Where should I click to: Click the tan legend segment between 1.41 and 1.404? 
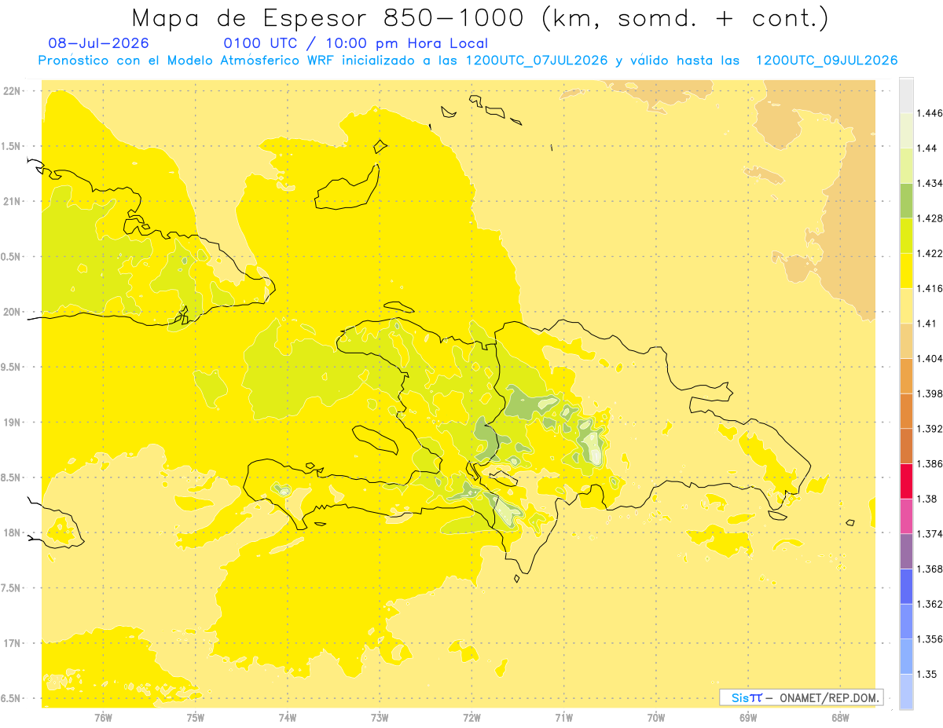pos(906,341)
